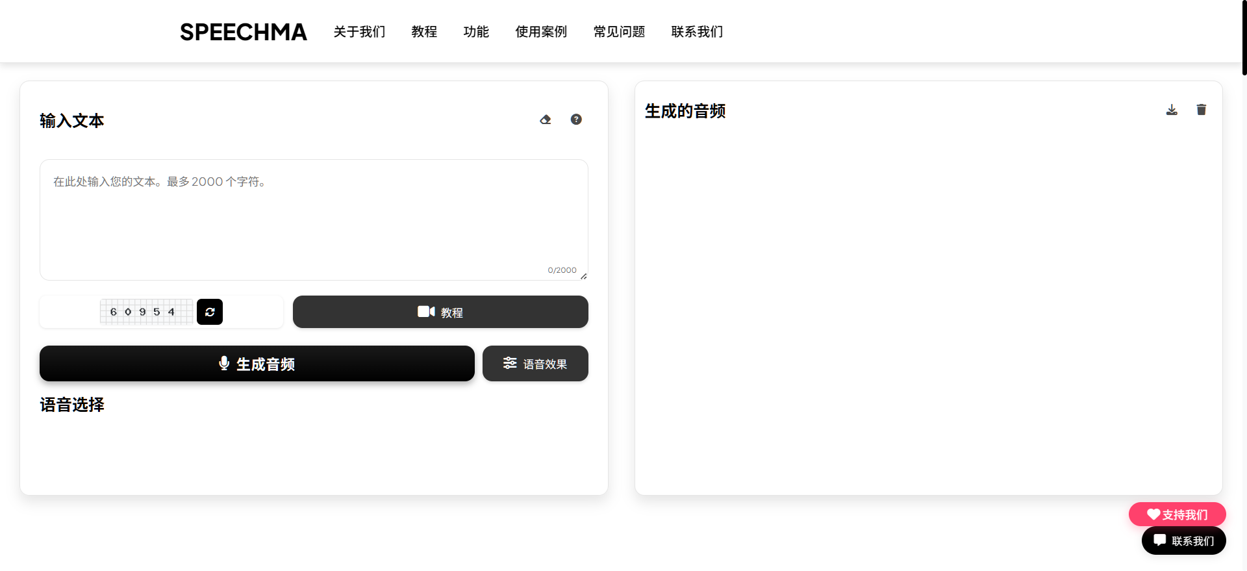Click into the text input area
Screen dimensions: 1247x571
point(314,221)
